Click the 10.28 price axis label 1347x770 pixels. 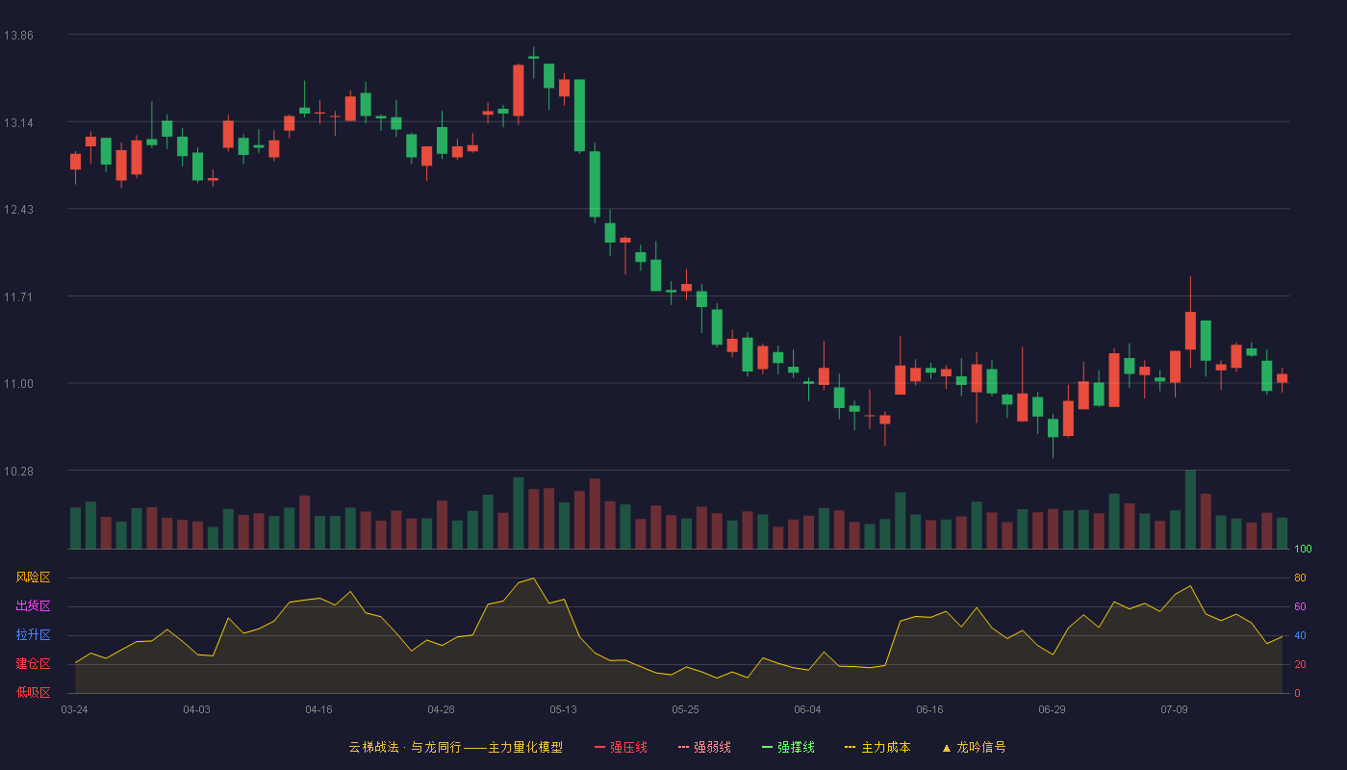click(x=18, y=472)
